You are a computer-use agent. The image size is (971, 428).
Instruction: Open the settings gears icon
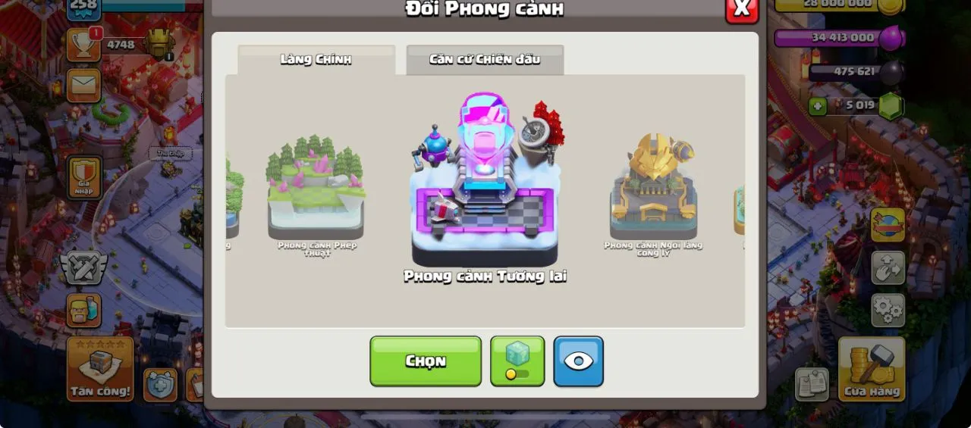pos(888,310)
